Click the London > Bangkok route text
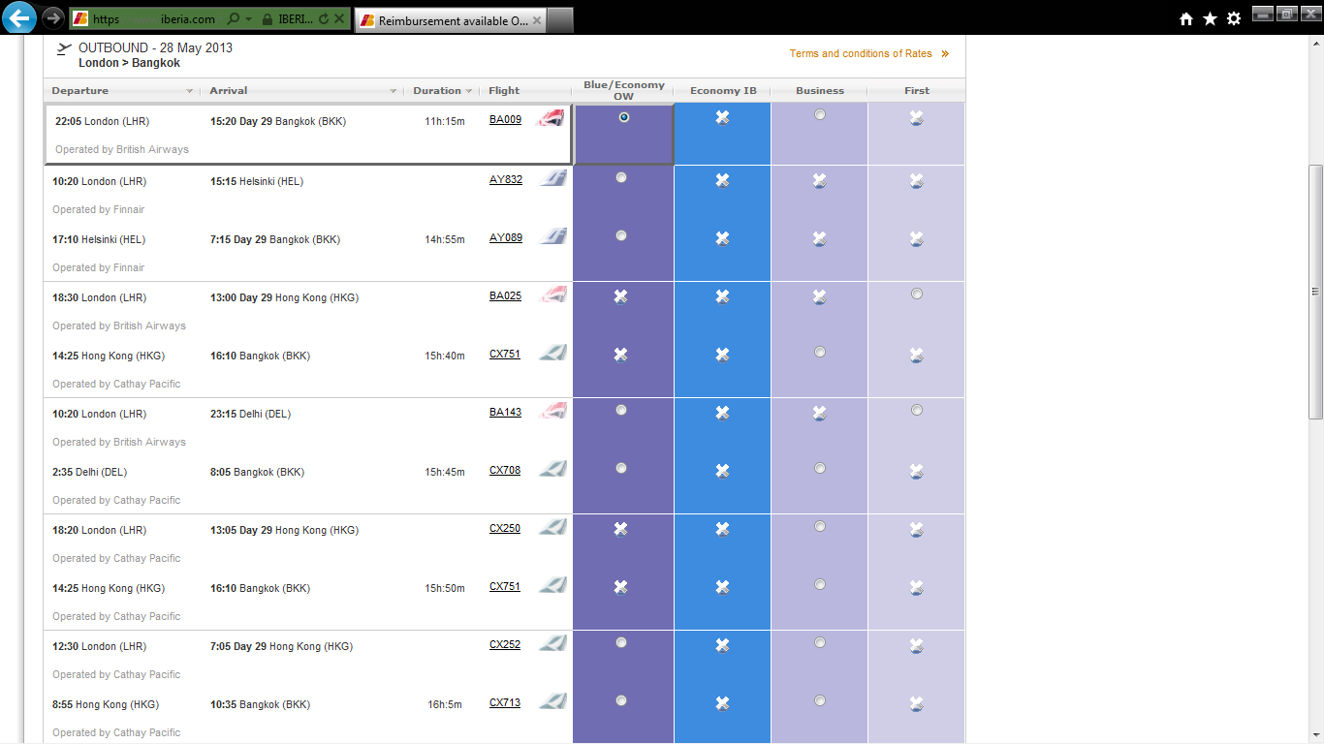Image resolution: width=1324 pixels, height=744 pixels. click(x=129, y=63)
